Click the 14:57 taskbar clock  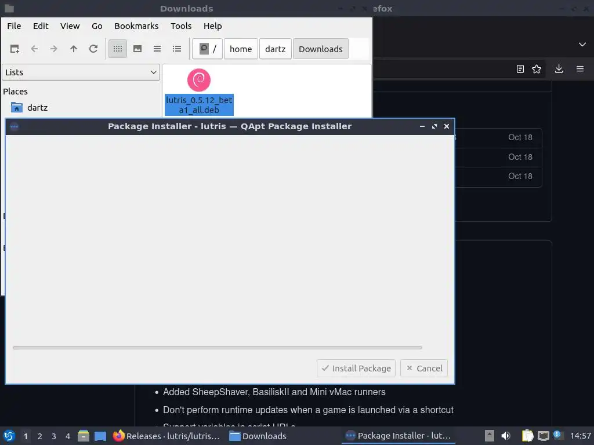click(580, 436)
